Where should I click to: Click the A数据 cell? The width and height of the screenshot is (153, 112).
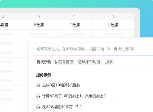click(x=11, y=25)
